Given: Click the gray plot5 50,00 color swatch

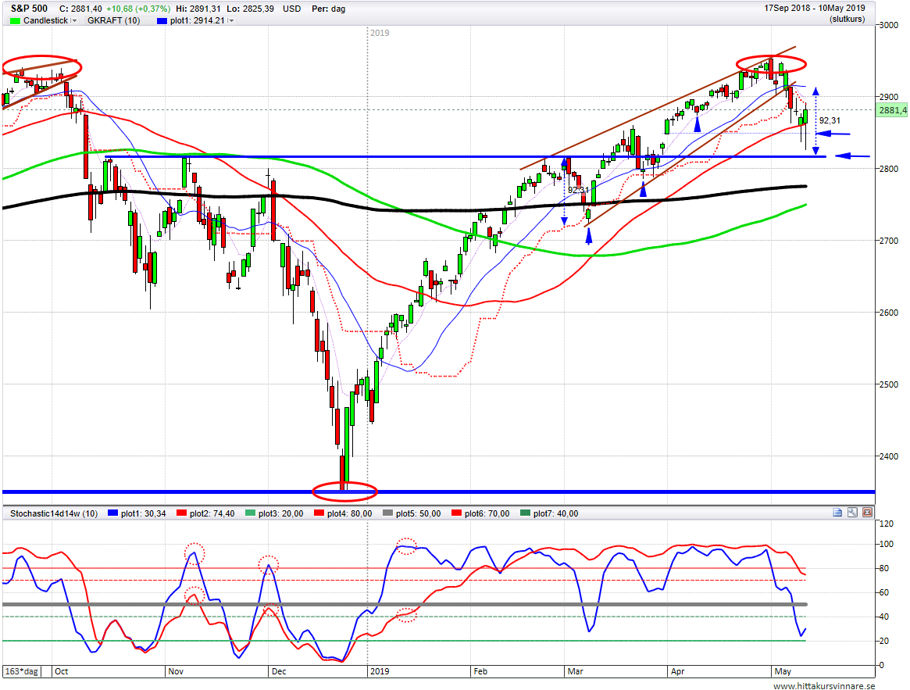Looking at the screenshot, I should [x=387, y=513].
